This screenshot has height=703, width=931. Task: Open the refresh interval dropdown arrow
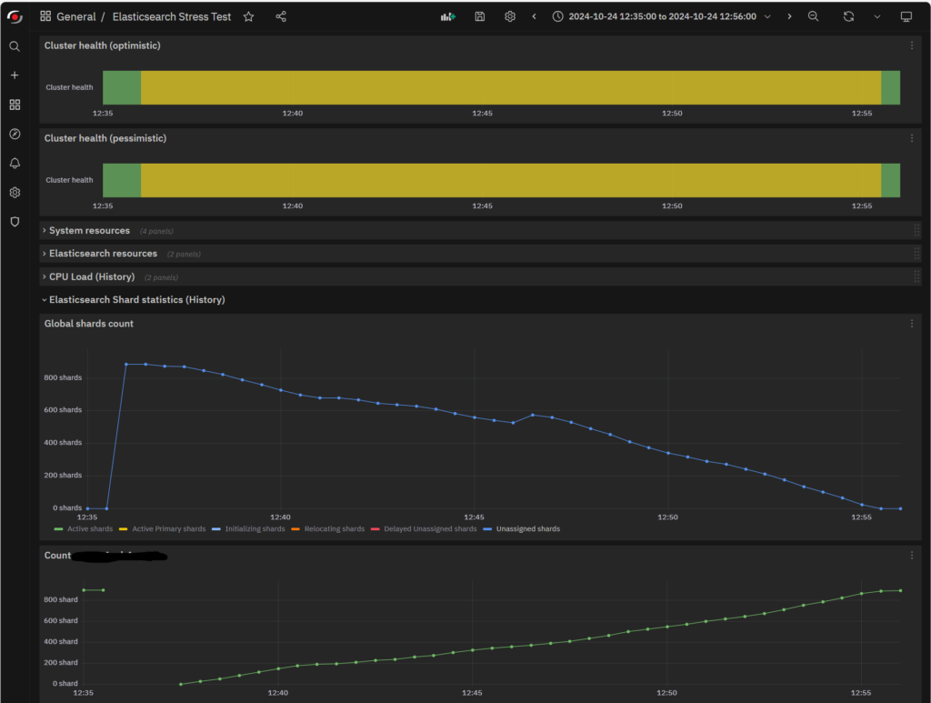point(877,16)
